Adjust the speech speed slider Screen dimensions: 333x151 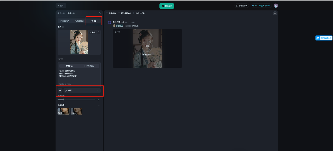(x=64, y=99)
